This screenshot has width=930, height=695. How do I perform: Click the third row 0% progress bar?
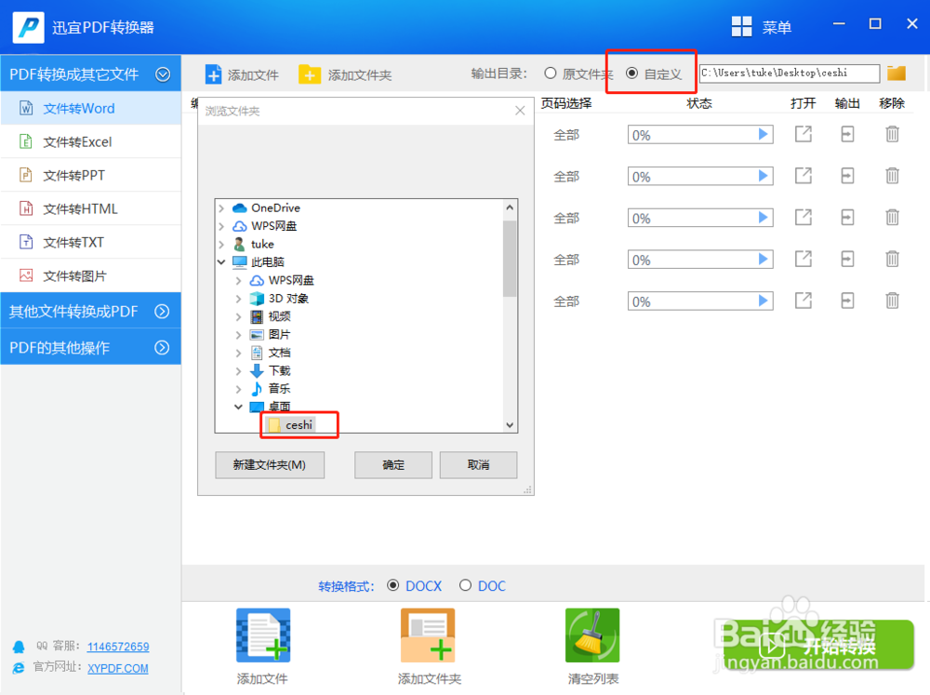(x=700, y=218)
